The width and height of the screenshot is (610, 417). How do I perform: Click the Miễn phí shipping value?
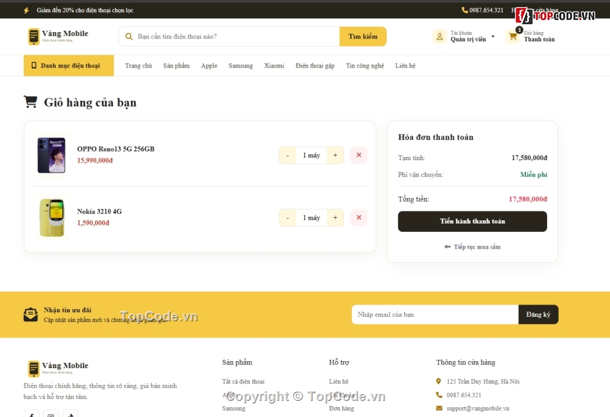(x=534, y=174)
